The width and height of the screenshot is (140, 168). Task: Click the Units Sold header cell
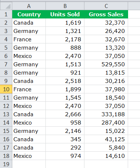click(65, 14)
